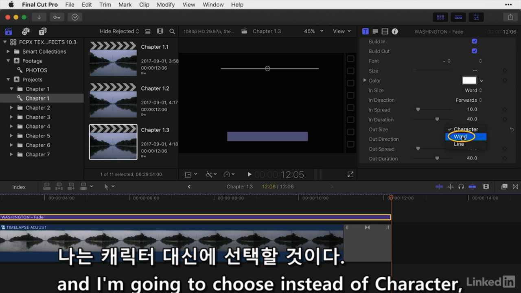
Task: Select the TIMELAPSE ADJUST clip in timeline
Action: point(171,243)
